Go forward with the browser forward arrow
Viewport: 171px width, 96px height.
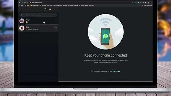point(22,3)
